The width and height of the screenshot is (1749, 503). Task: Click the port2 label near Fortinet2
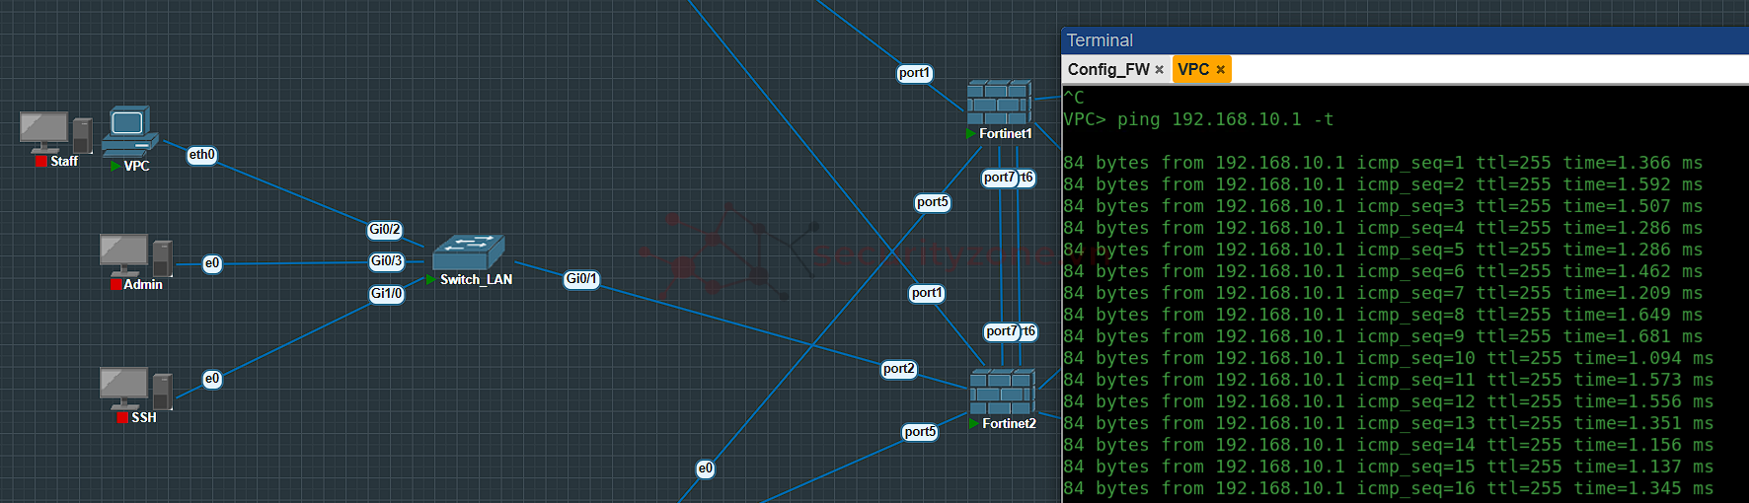pyautogui.click(x=899, y=369)
